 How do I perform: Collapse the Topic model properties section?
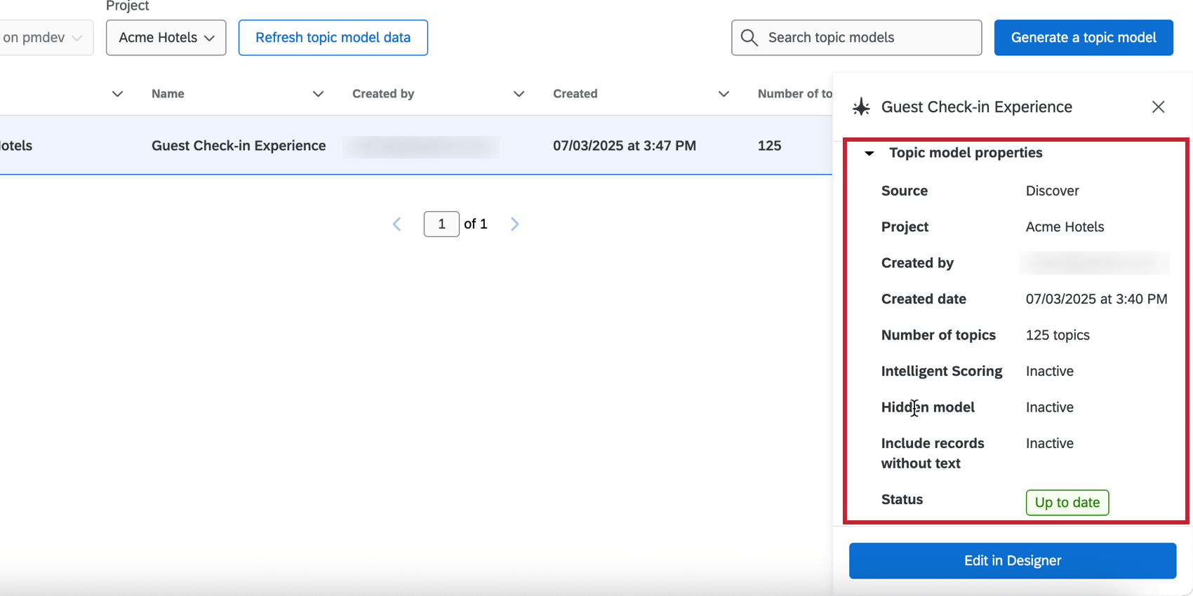(869, 153)
